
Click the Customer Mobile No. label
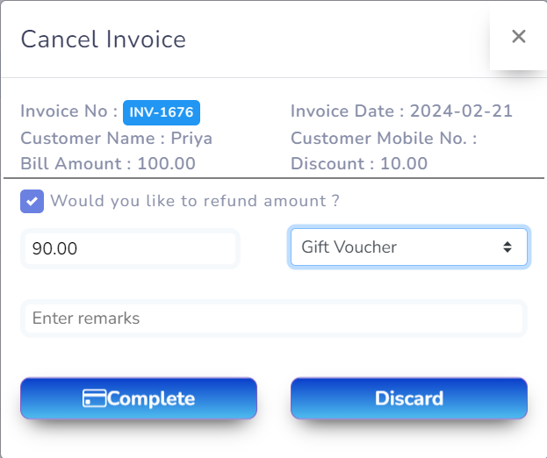tap(383, 138)
